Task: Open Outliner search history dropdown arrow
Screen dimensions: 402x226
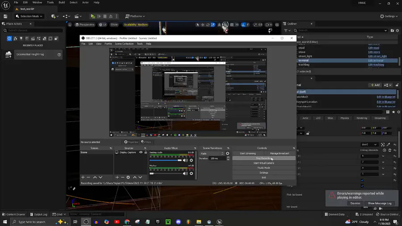Action: 385,30
